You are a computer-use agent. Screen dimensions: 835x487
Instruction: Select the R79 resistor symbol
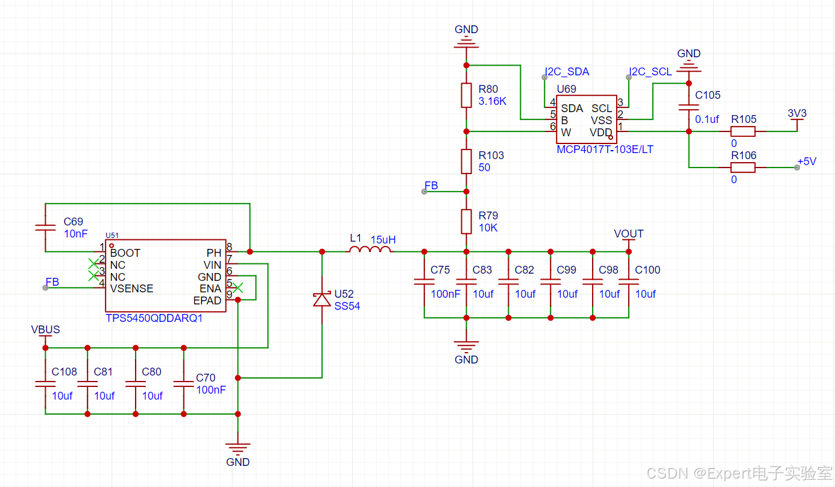pos(466,221)
